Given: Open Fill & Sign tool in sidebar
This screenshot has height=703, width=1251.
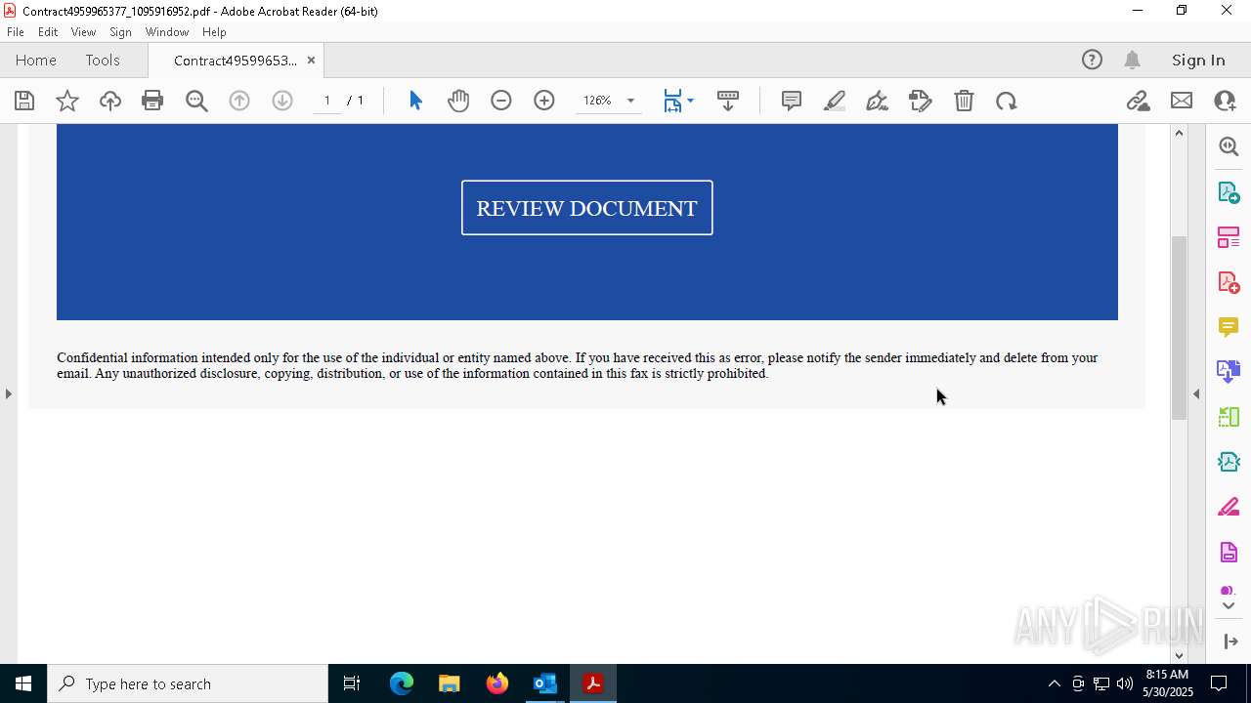Looking at the screenshot, I should click(1229, 507).
